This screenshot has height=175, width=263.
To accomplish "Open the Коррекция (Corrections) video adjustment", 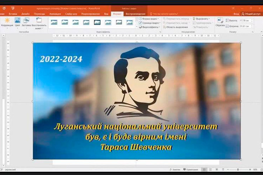I will 7,23.
